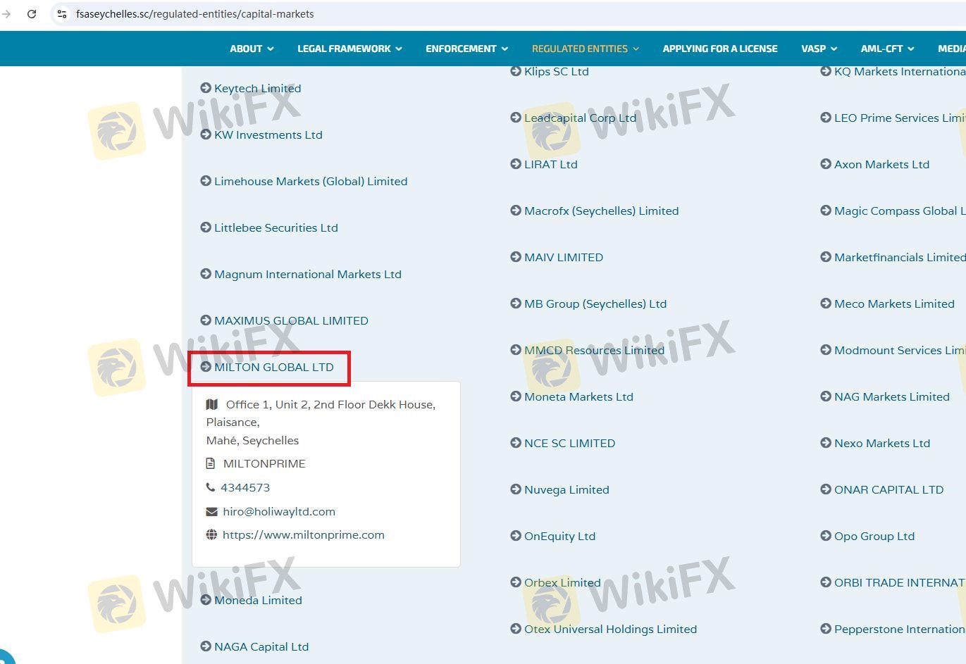Open the Nexo Markets Ltd entity

[882, 443]
